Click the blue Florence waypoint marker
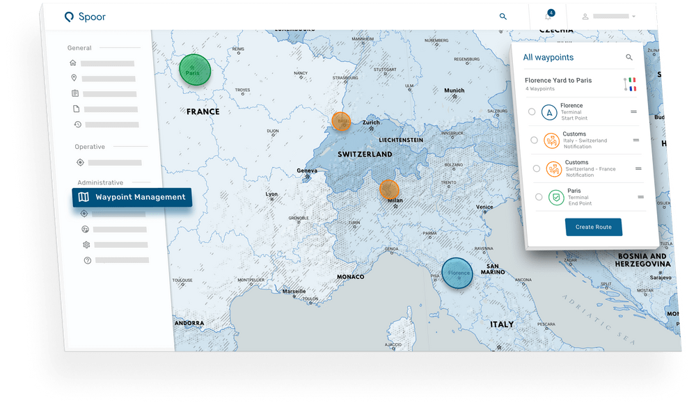Viewport: 696px width, 405px height. tap(457, 273)
